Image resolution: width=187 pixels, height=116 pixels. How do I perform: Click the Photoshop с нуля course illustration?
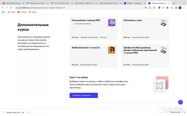point(164,23)
